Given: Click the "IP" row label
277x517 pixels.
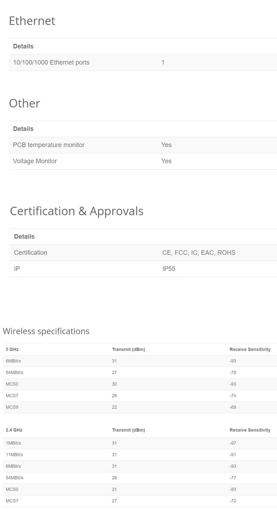Looking at the screenshot, I should pyautogui.click(x=17, y=269).
